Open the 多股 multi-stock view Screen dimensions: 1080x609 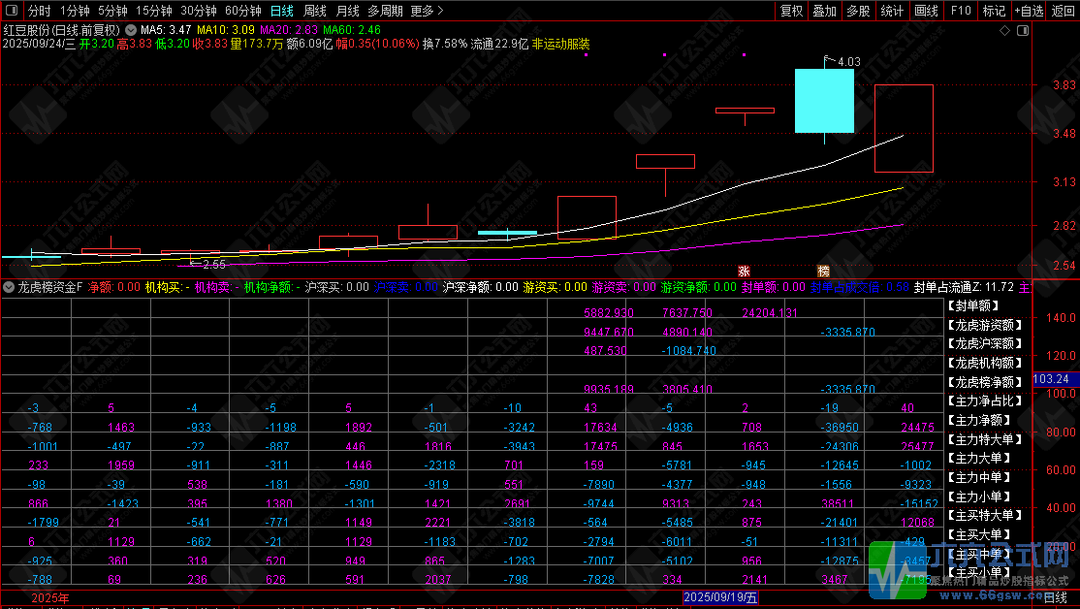coord(858,11)
